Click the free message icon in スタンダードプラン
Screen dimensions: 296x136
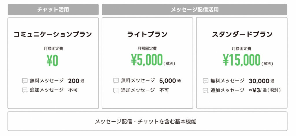coord(206,81)
